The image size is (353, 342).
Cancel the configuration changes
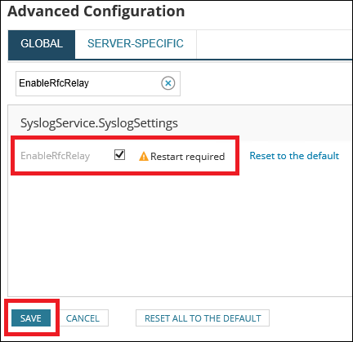coord(83,318)
